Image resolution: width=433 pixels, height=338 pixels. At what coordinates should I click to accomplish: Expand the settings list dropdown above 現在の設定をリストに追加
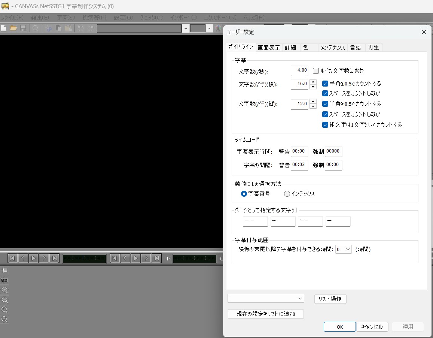coord(266,298)
